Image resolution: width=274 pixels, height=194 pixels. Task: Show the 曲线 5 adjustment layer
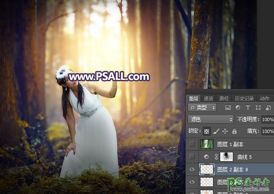(192, 157)
